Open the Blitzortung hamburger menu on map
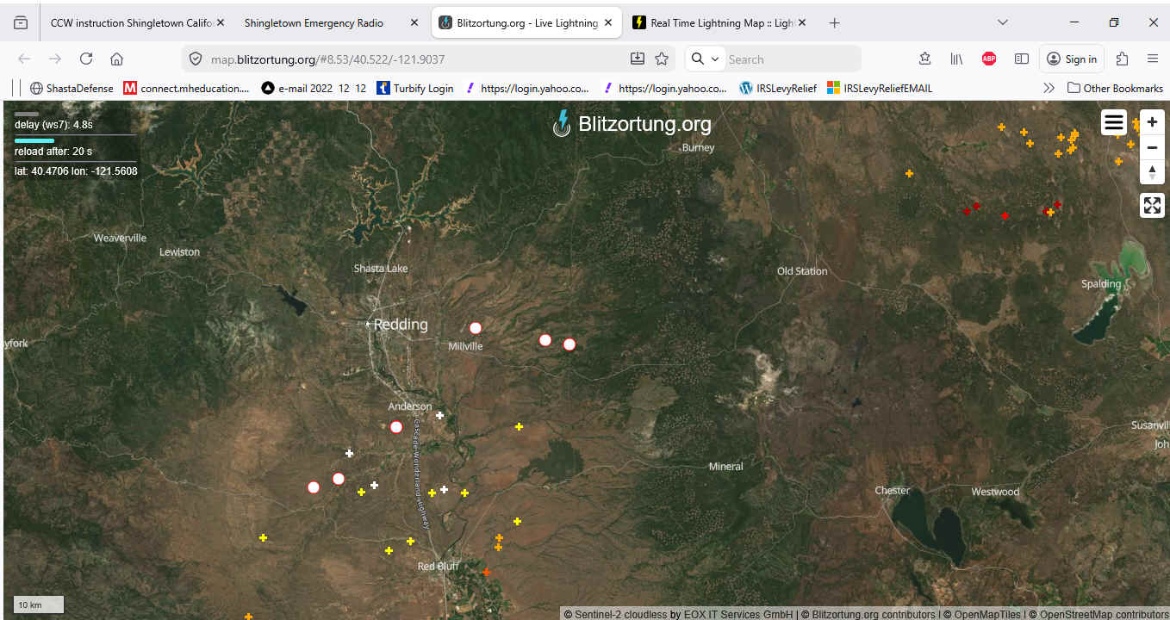 click(1113, 123)
